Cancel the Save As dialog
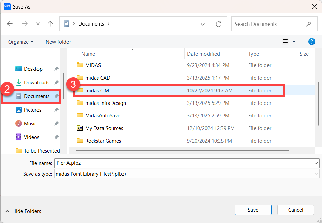Viewport: 322px width, 223px height. [x=295, y=210]
